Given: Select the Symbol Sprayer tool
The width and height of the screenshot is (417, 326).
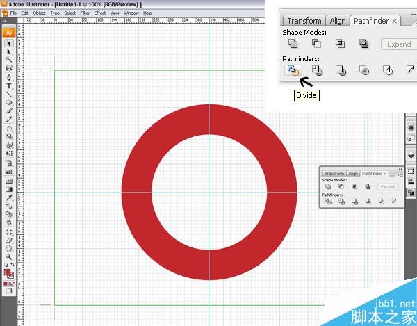Looking at the screenshot, I should click(x=9, y=163).
